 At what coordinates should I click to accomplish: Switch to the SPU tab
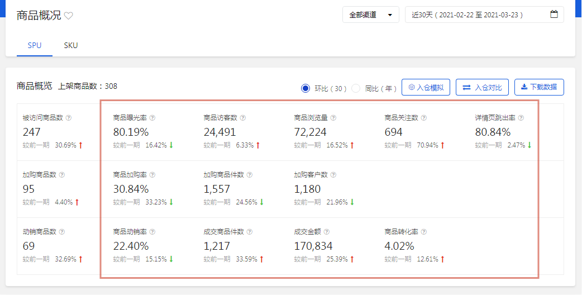(35, 45)
